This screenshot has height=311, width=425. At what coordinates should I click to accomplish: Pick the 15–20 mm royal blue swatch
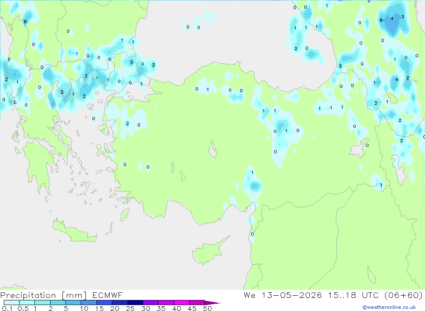pos(104,303)
